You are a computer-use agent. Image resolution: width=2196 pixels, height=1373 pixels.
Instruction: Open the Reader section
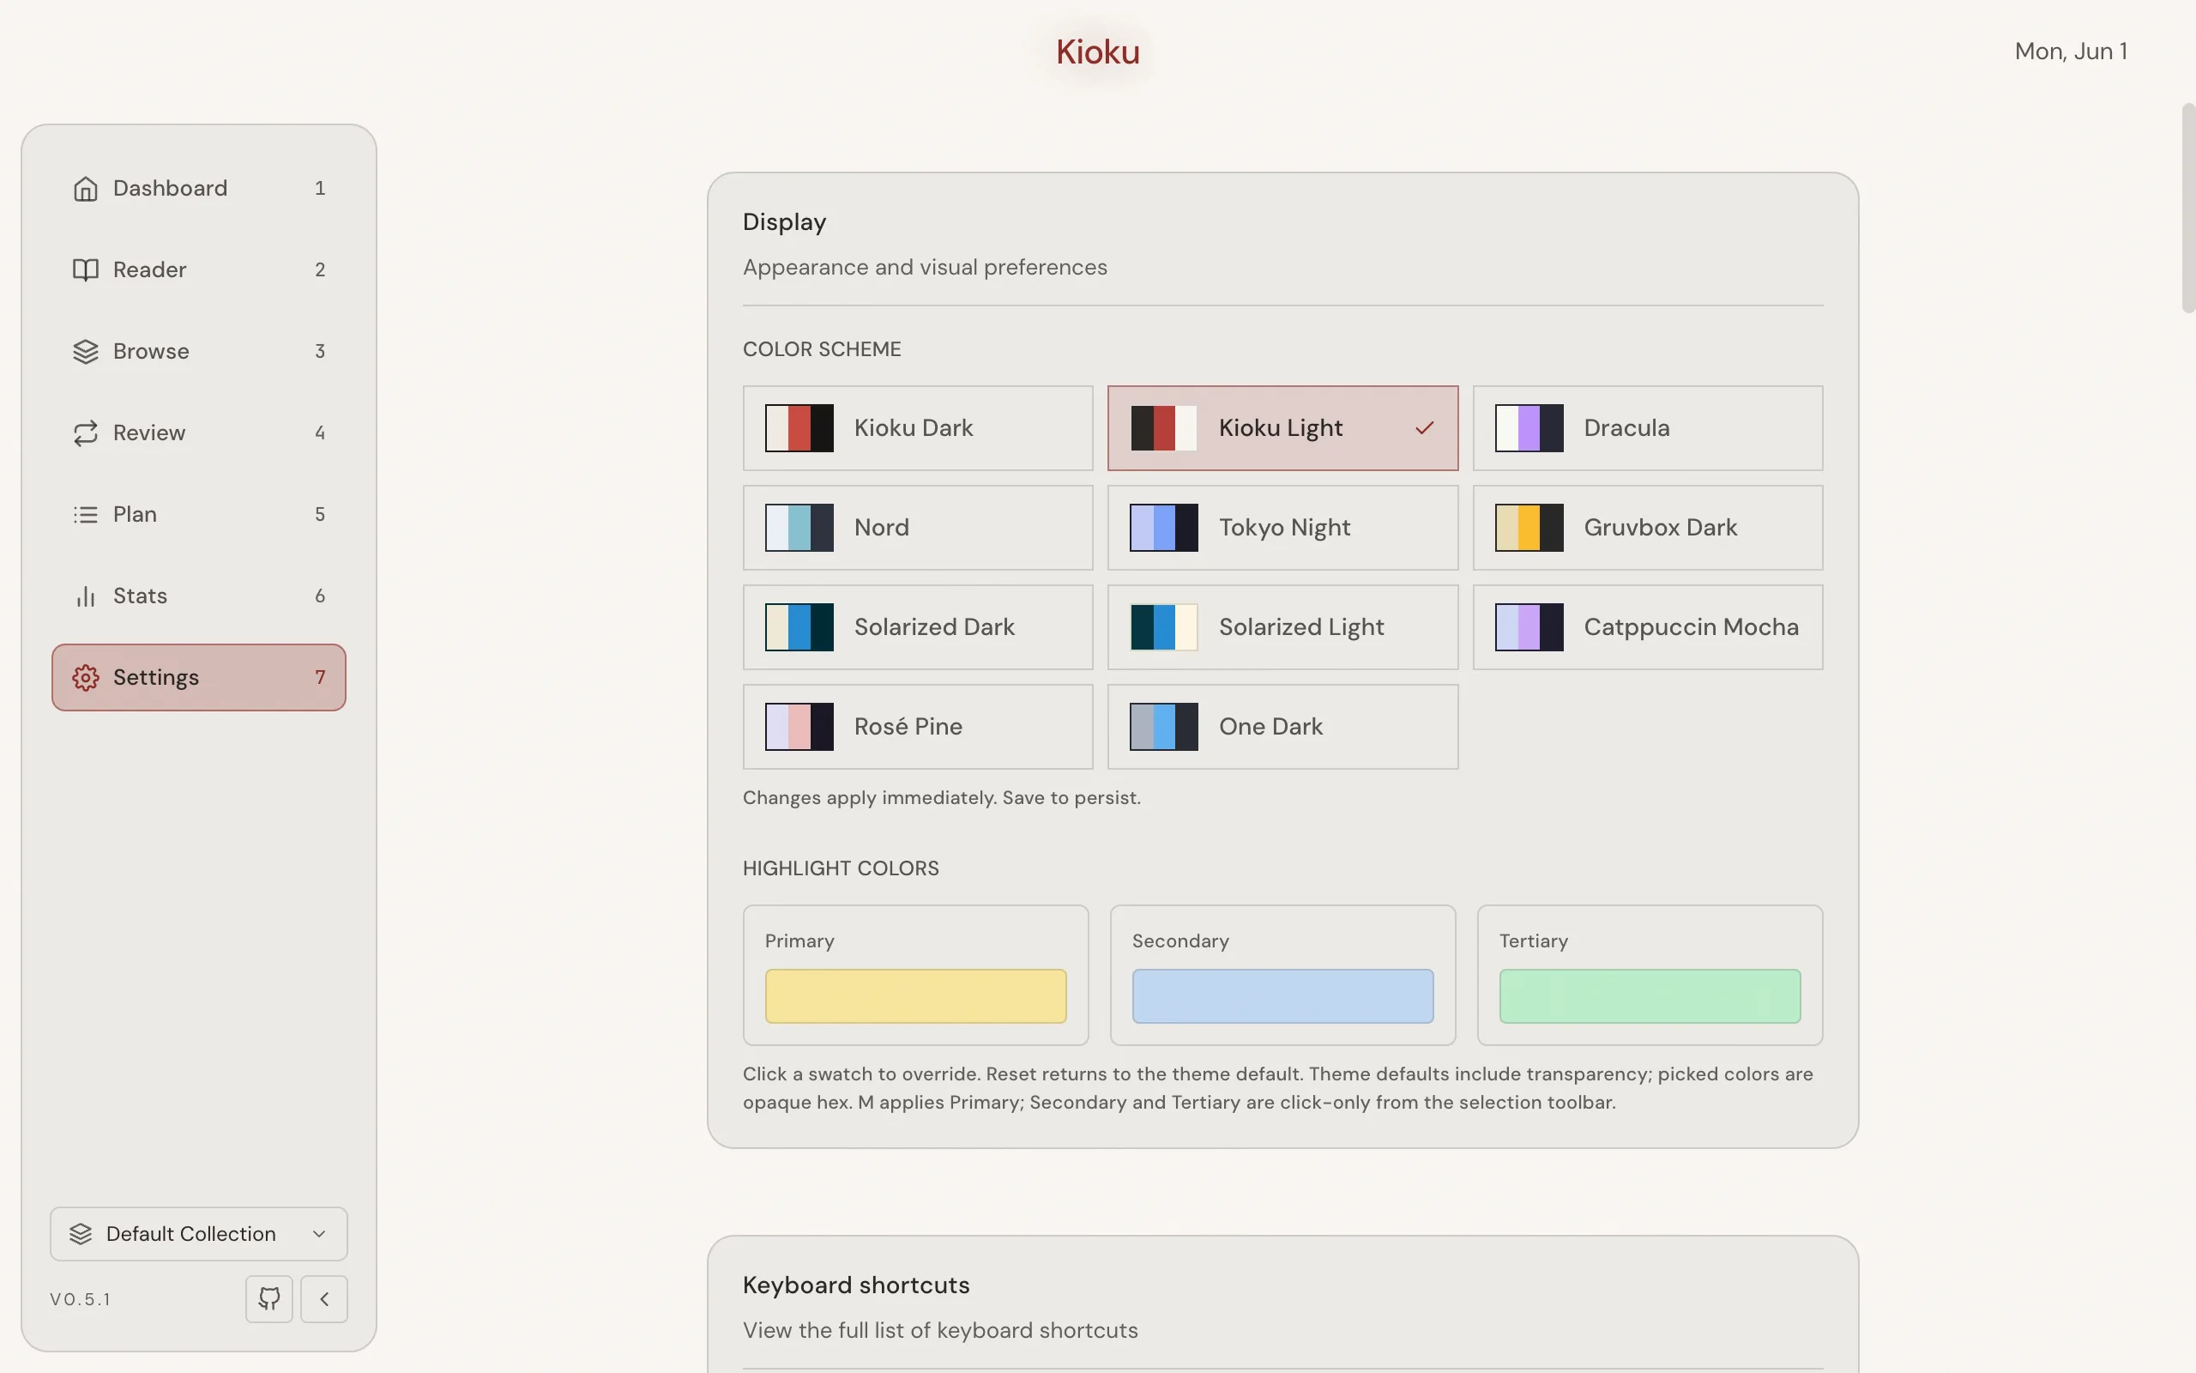(x=199, y=269)
